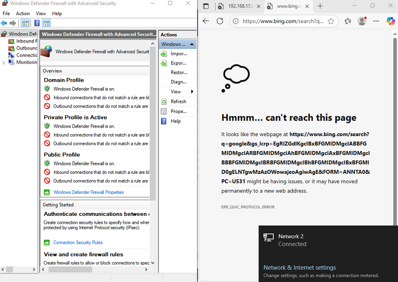Open the Copilot icon in Edge
398x282 pixels.
point(391,21)
